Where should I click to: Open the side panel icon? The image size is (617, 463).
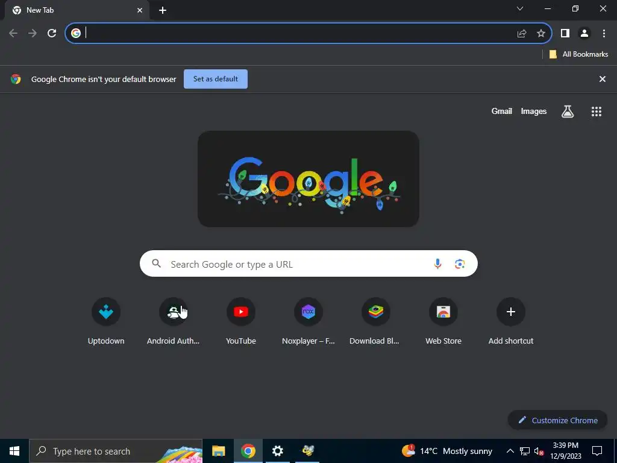[565, 34]
